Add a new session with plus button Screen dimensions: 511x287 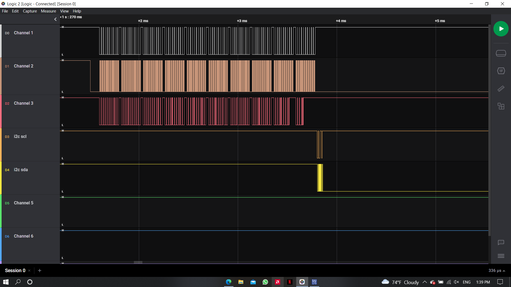(40, 271)
